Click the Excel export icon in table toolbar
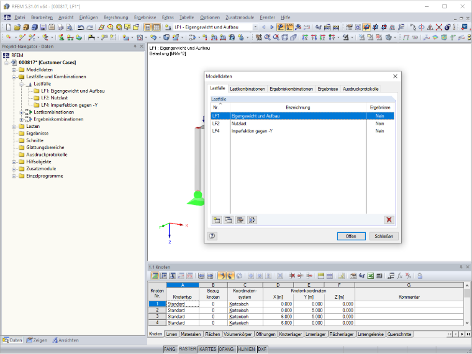This screenshot has height=354, width=472. (x=371, y=276)
